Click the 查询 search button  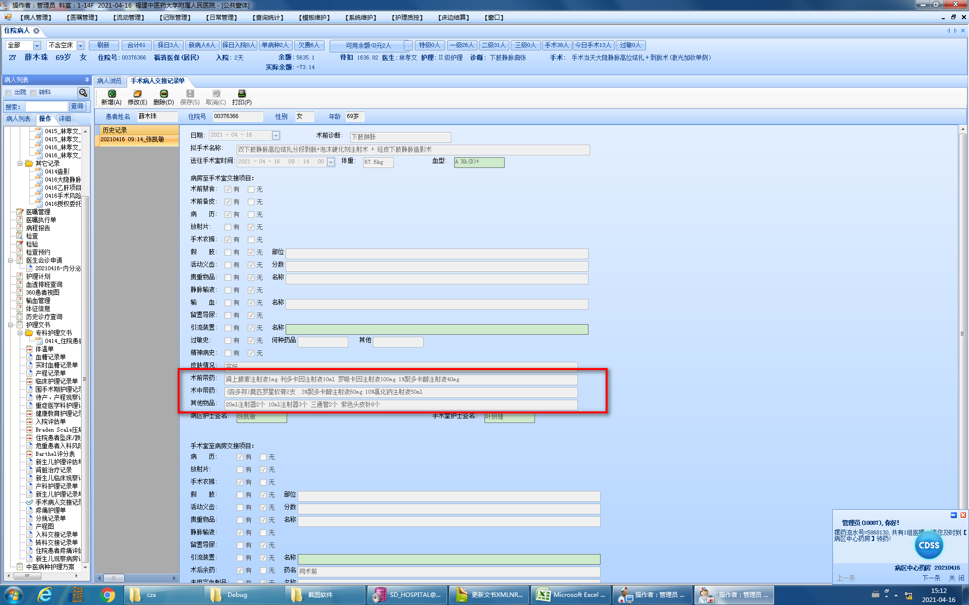pos(77,106)
